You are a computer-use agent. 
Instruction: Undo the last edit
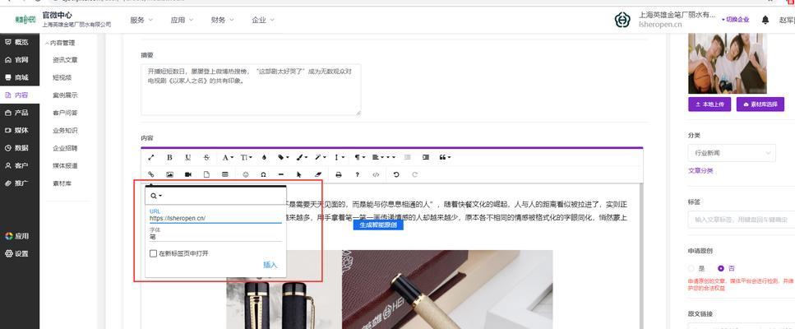(x=396, y=174)
